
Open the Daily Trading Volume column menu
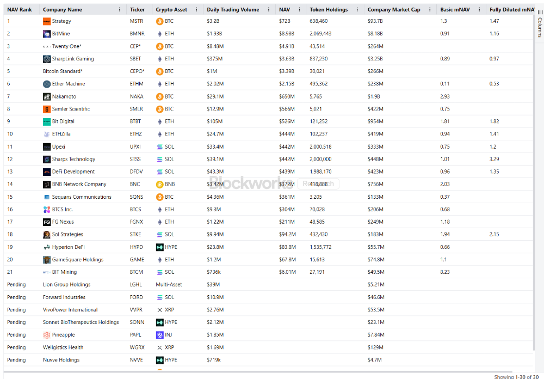[x=269, y=10]
